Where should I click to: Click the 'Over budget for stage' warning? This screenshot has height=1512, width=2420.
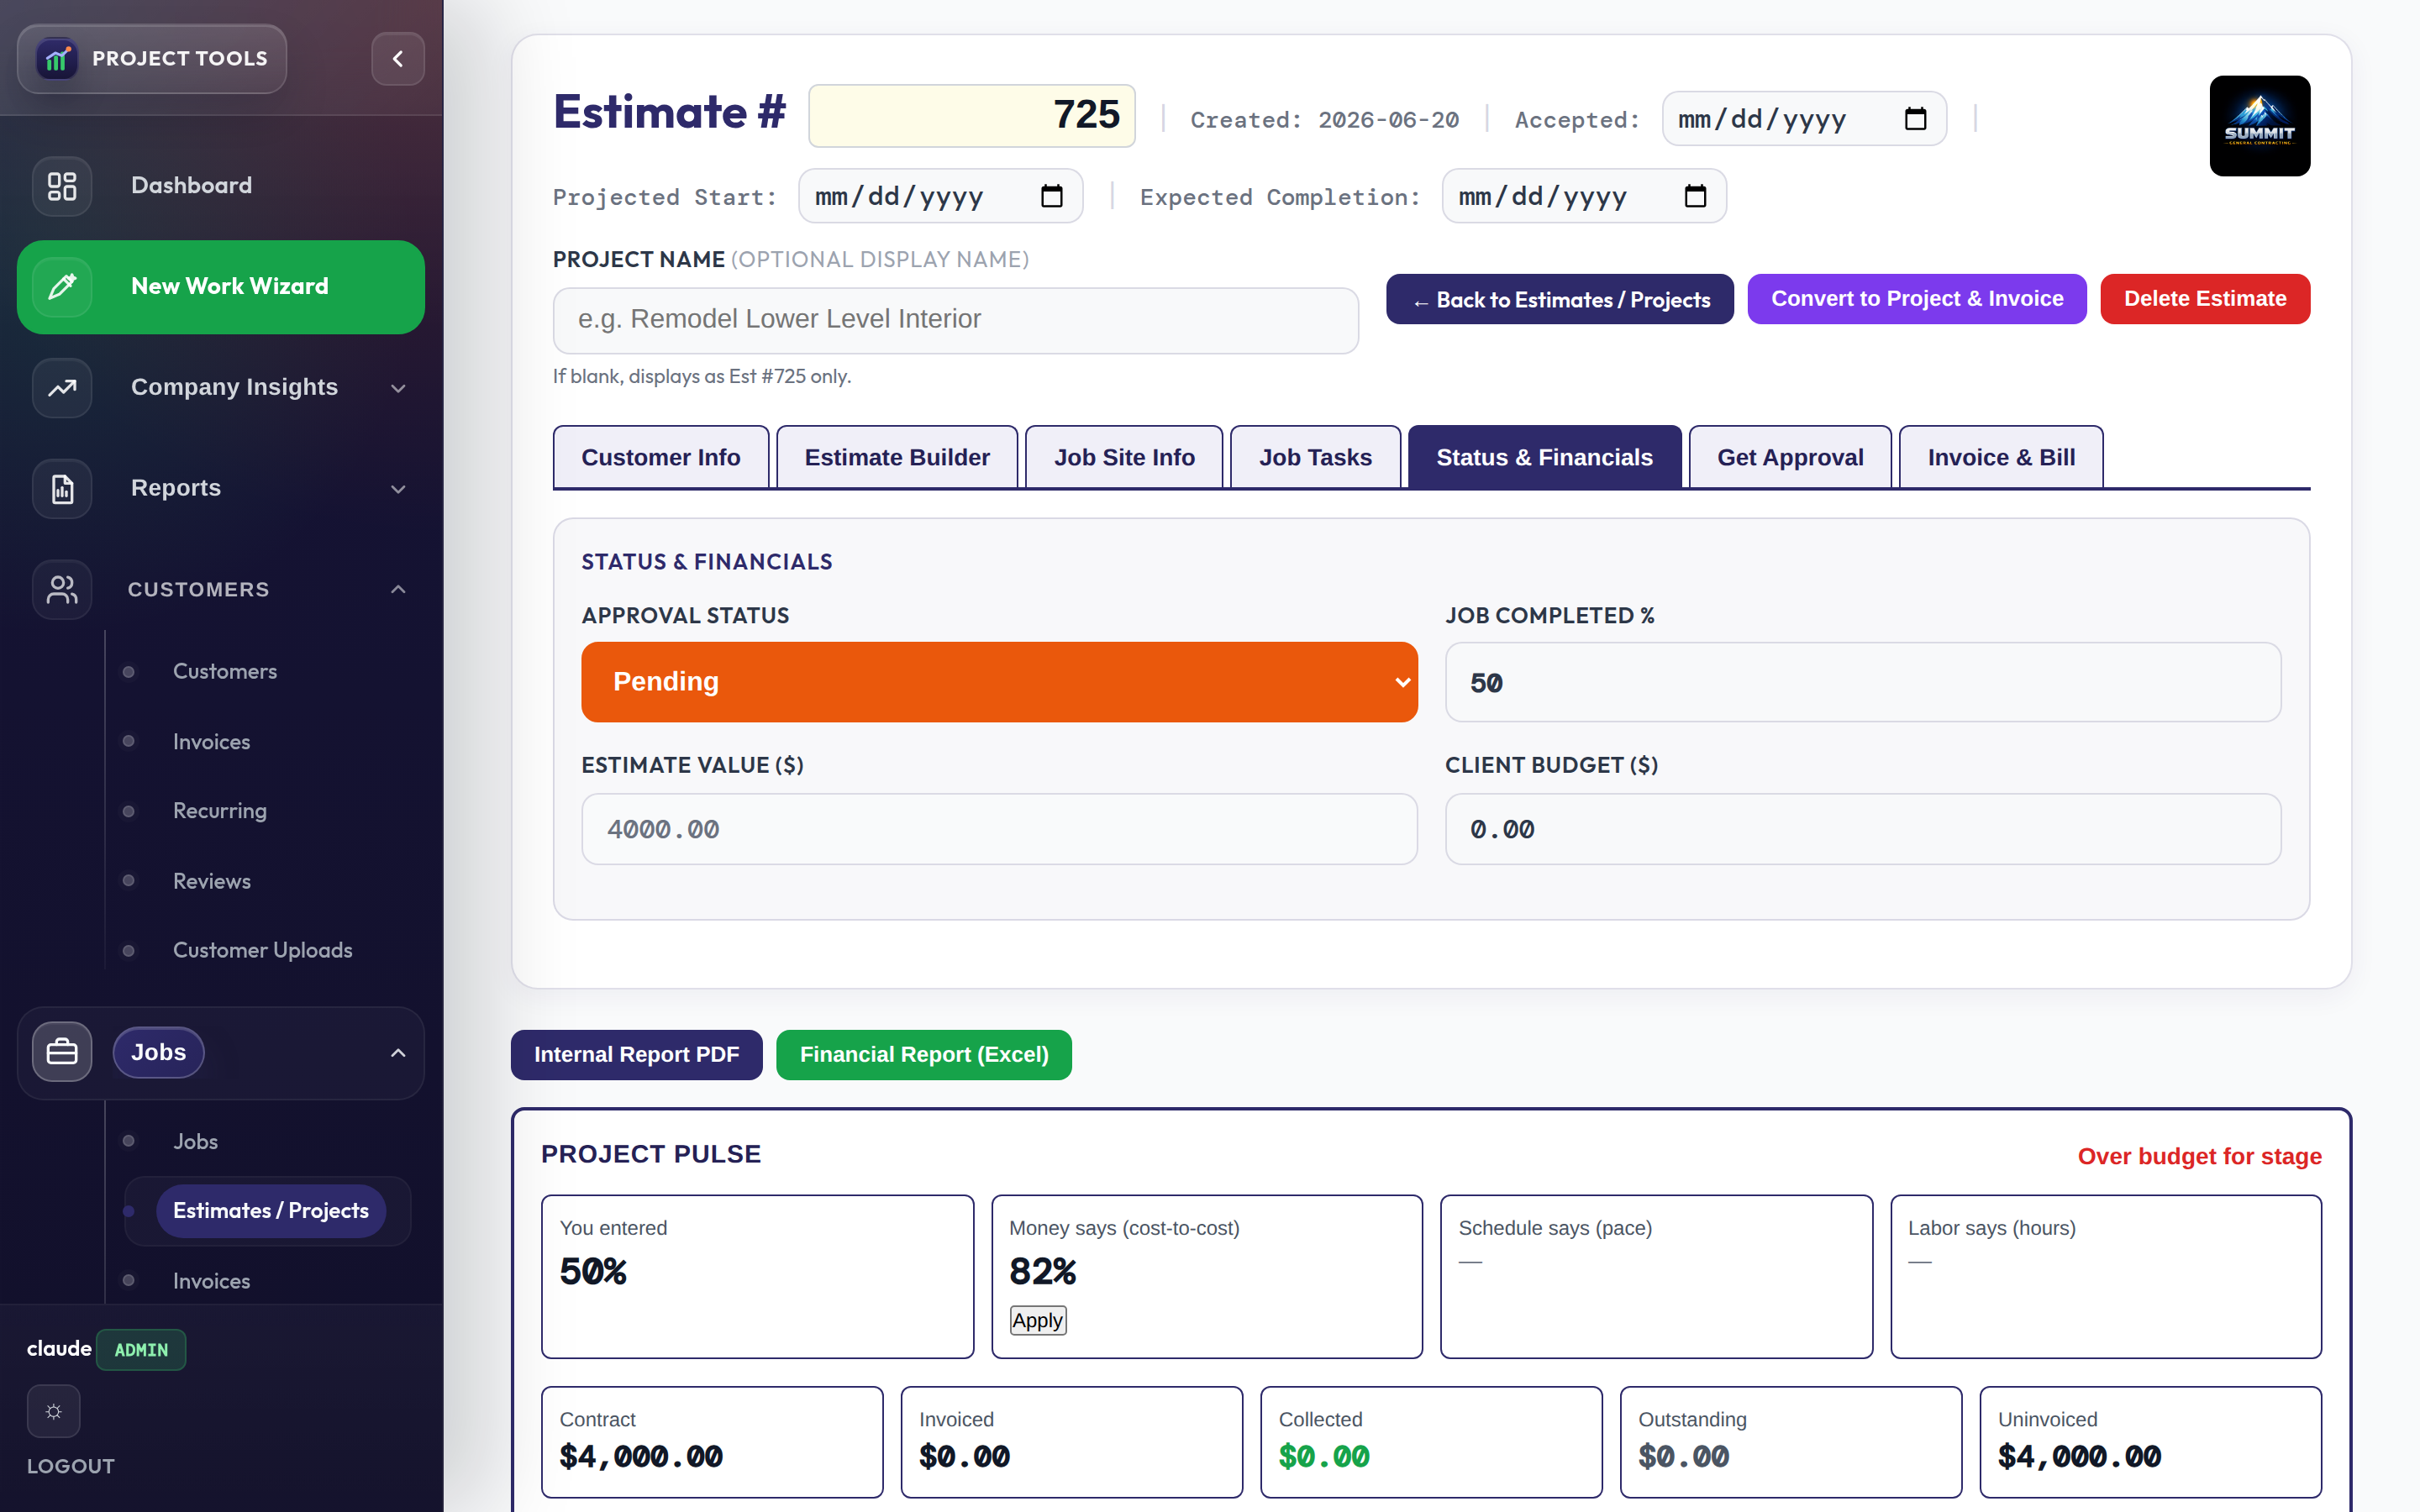[2199, 1157]
